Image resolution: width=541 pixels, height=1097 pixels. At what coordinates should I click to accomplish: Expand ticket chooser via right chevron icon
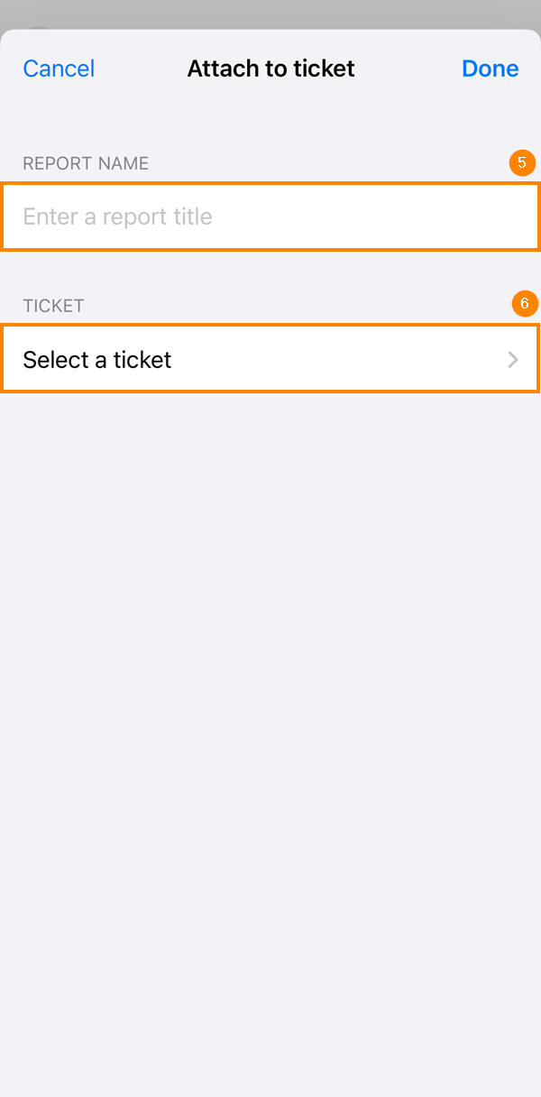pyautogui.click(x=513, y=360)
